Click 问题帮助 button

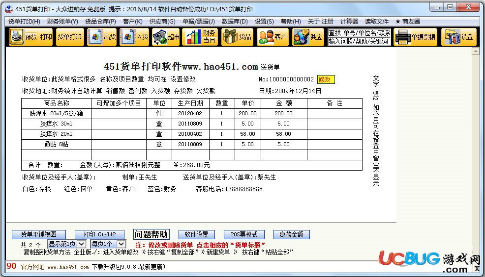tap(151, 234)
